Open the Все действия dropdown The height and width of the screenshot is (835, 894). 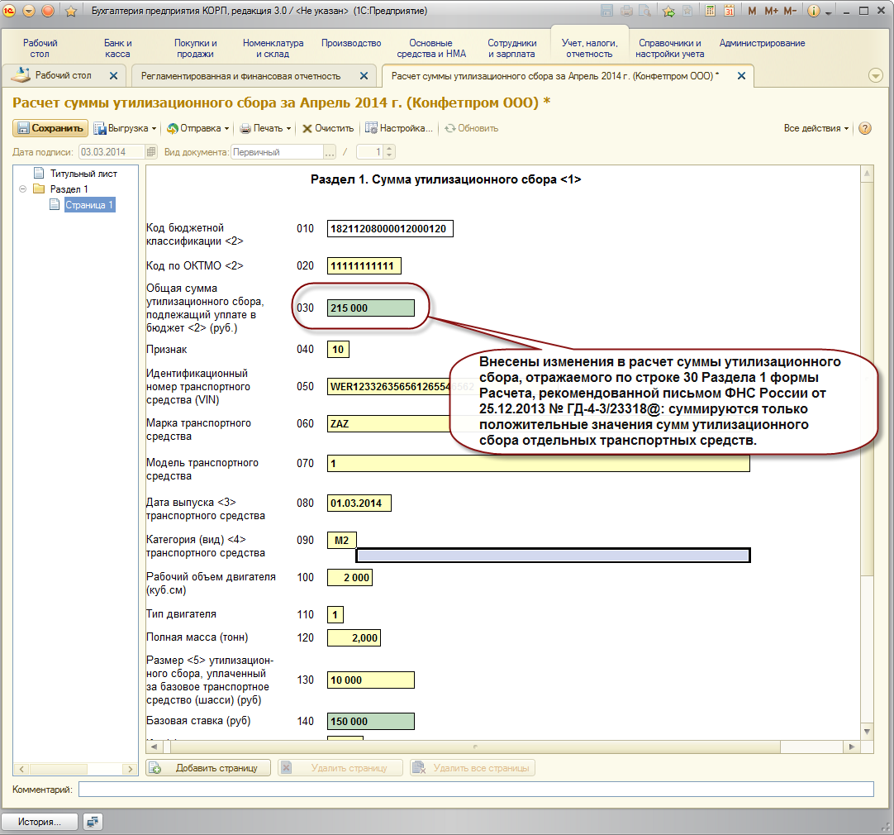[x=816, y=128]
